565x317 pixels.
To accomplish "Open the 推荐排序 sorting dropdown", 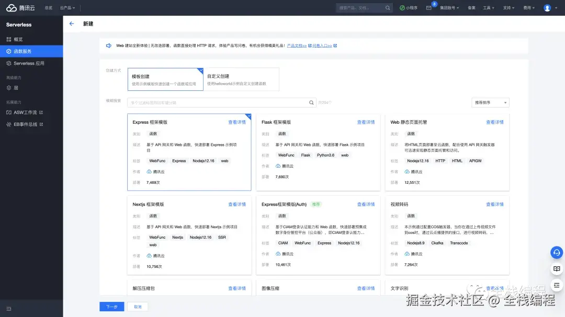I will pos(490,102).
